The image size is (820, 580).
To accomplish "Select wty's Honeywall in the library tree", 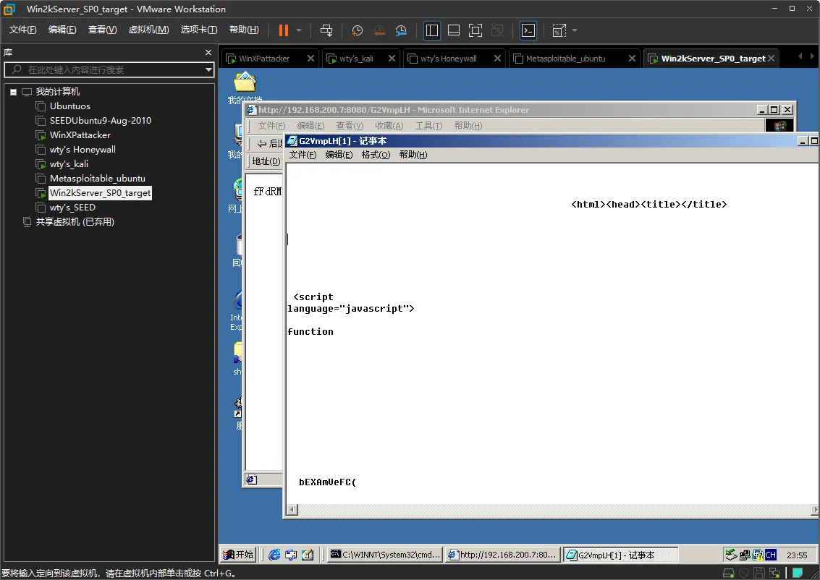I will click(83, 150).
